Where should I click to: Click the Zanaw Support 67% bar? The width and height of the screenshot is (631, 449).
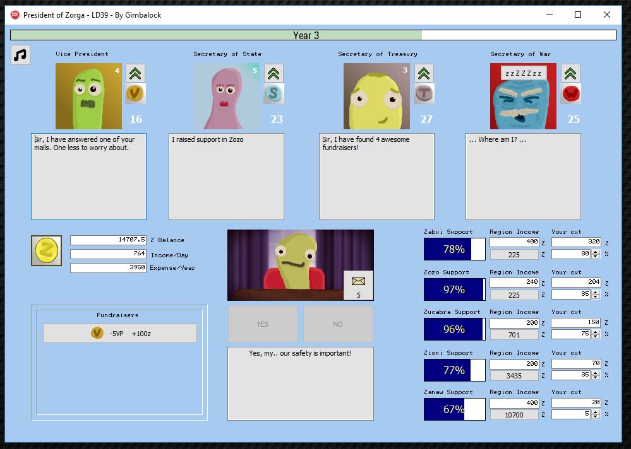[454, 409]
